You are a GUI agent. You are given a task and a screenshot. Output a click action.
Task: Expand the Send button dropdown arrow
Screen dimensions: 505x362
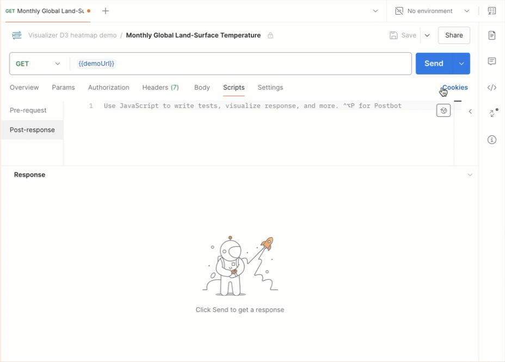tap(461, 63)
